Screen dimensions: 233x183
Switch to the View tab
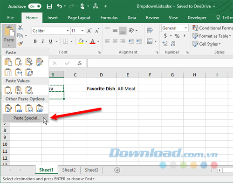173,18
